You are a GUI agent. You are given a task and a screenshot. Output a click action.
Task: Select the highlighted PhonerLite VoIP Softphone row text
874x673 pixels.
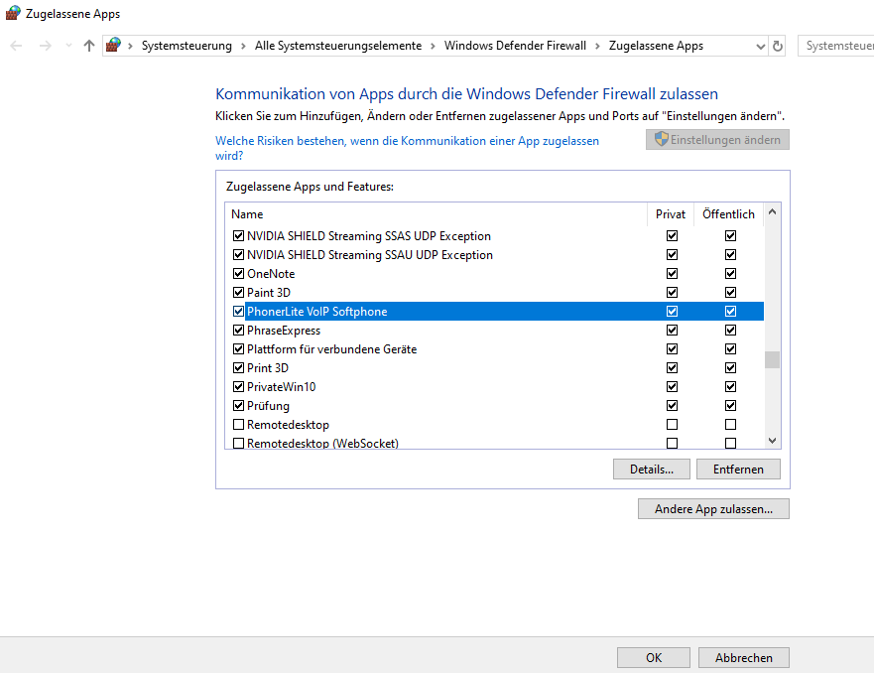317,311
